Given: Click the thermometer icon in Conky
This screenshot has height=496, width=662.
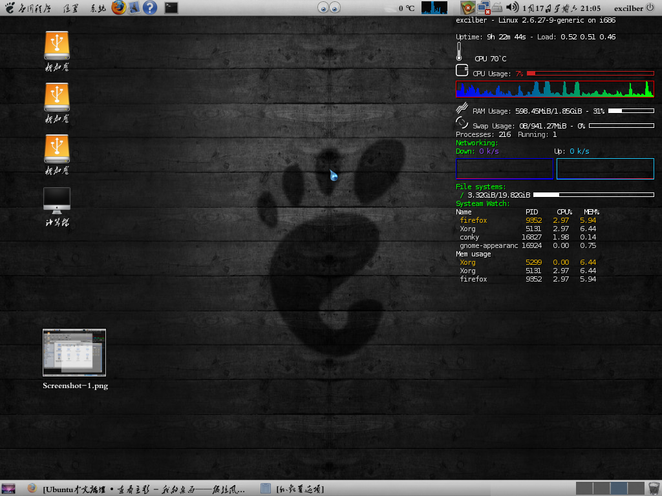Looking at the screenshot, I should (x=459, y=52).
